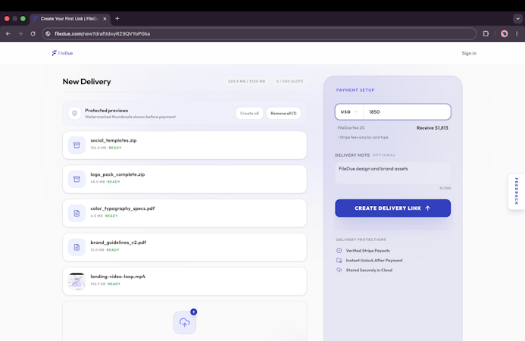This screenshot has width=525, height=341.
Task: Click document icon of brand_guidelines_v2.pdf
Action: click(x=77, y=247)
